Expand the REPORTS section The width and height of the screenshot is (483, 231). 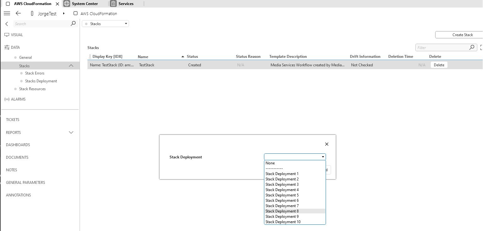coord(71,132)
